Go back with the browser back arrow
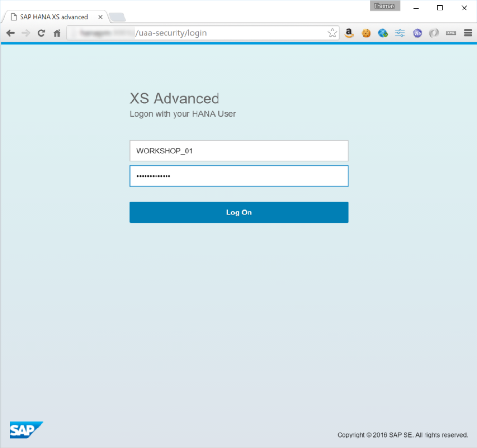 click(10, 33)
